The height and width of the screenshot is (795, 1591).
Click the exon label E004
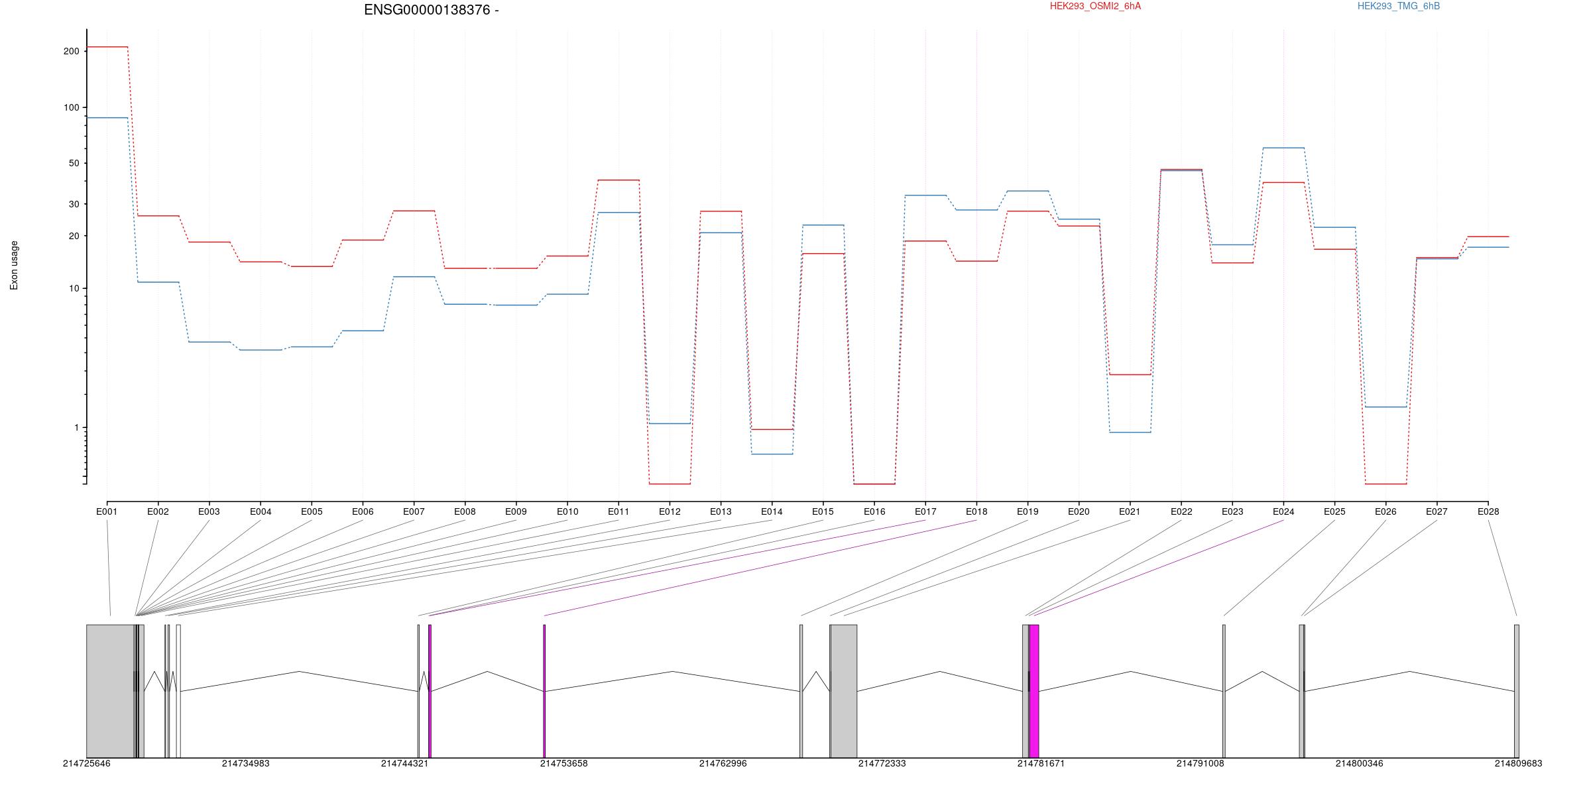click(261, 511)
